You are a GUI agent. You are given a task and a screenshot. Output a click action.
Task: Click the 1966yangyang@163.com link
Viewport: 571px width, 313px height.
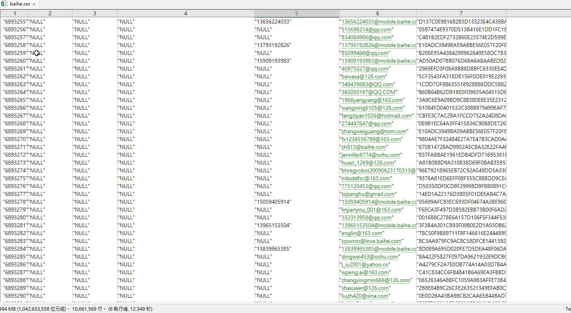pyautogui.click(x=372, y=100)
